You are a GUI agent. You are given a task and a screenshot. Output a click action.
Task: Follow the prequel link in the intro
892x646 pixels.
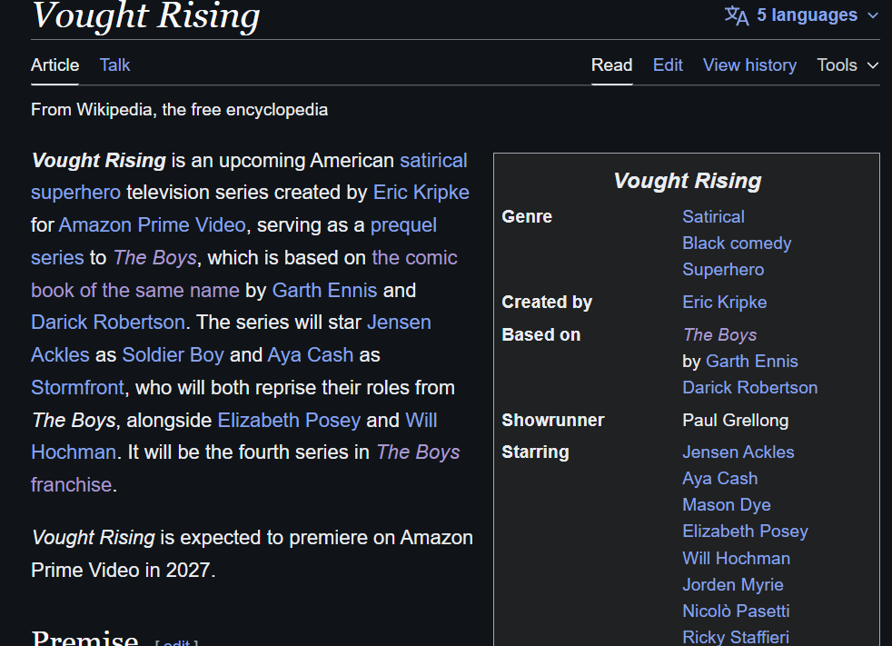pyautogui.click(x=403, y=224)
